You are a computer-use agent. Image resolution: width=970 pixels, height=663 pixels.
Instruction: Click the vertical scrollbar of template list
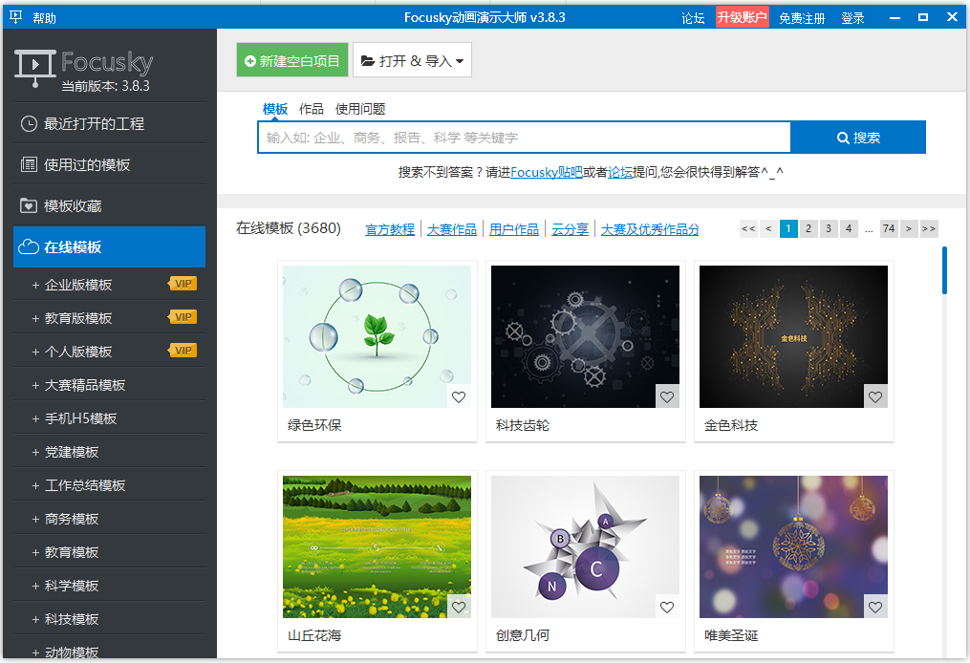point(944,271)
